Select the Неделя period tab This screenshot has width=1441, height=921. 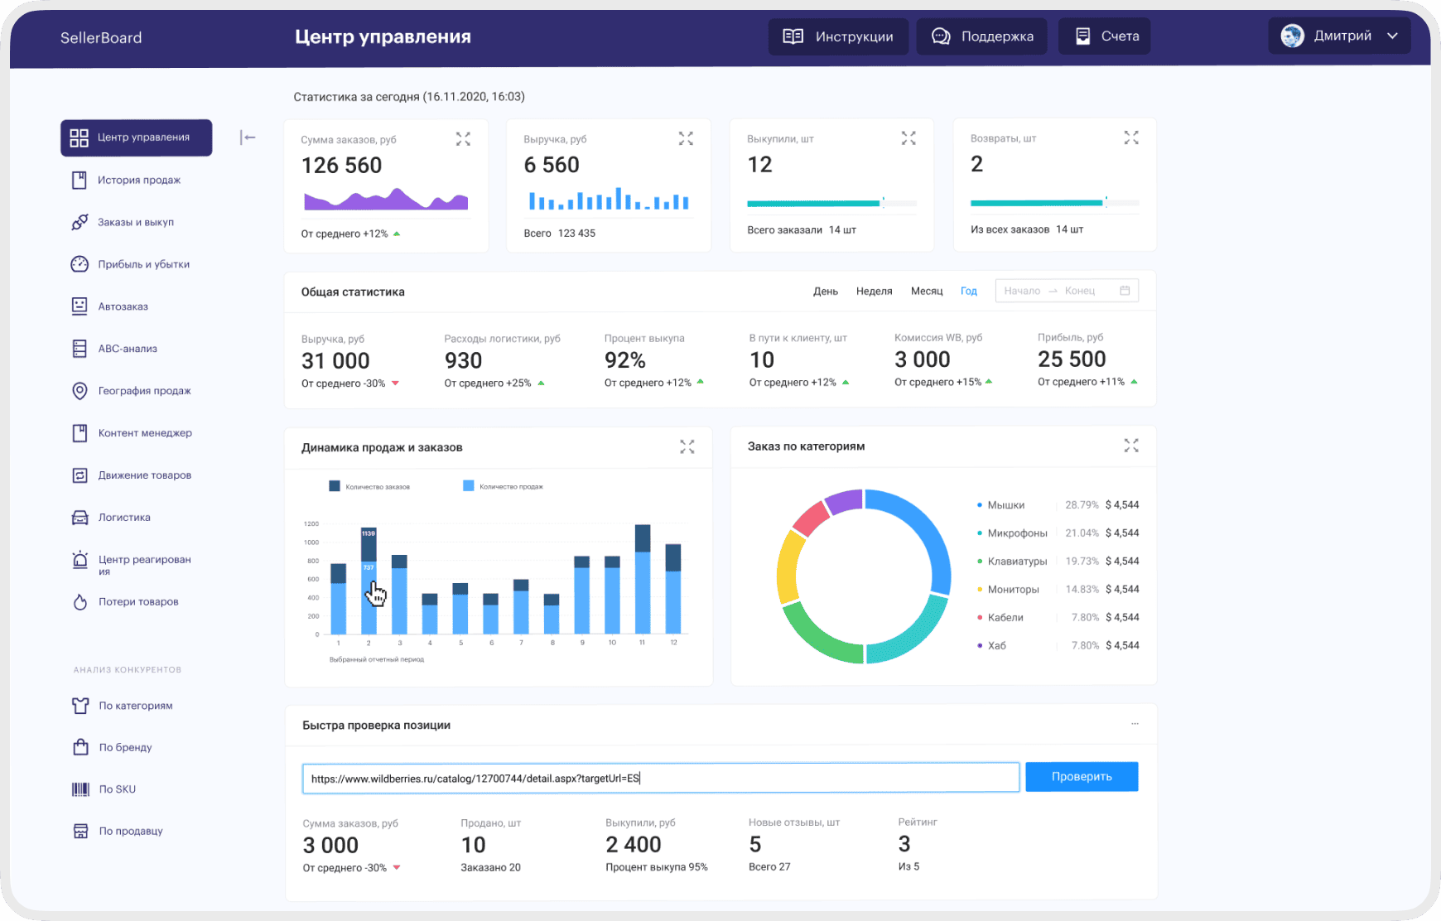(875, 292)
